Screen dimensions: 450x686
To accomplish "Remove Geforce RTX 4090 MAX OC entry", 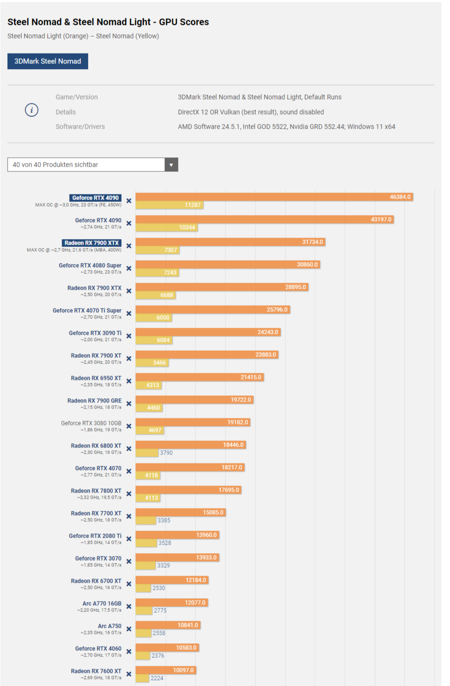I will [129, 201].
